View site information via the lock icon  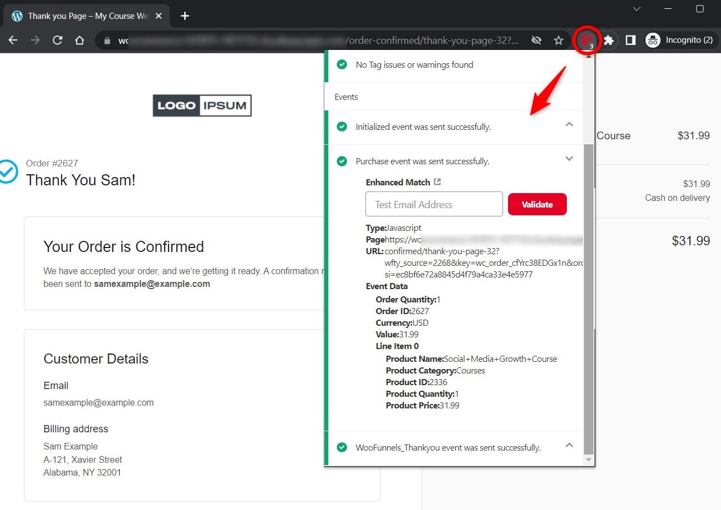(x=107, y=39)
